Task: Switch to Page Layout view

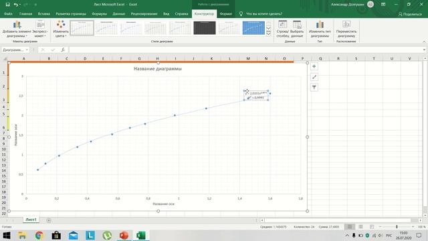Action: click(360, 227)
